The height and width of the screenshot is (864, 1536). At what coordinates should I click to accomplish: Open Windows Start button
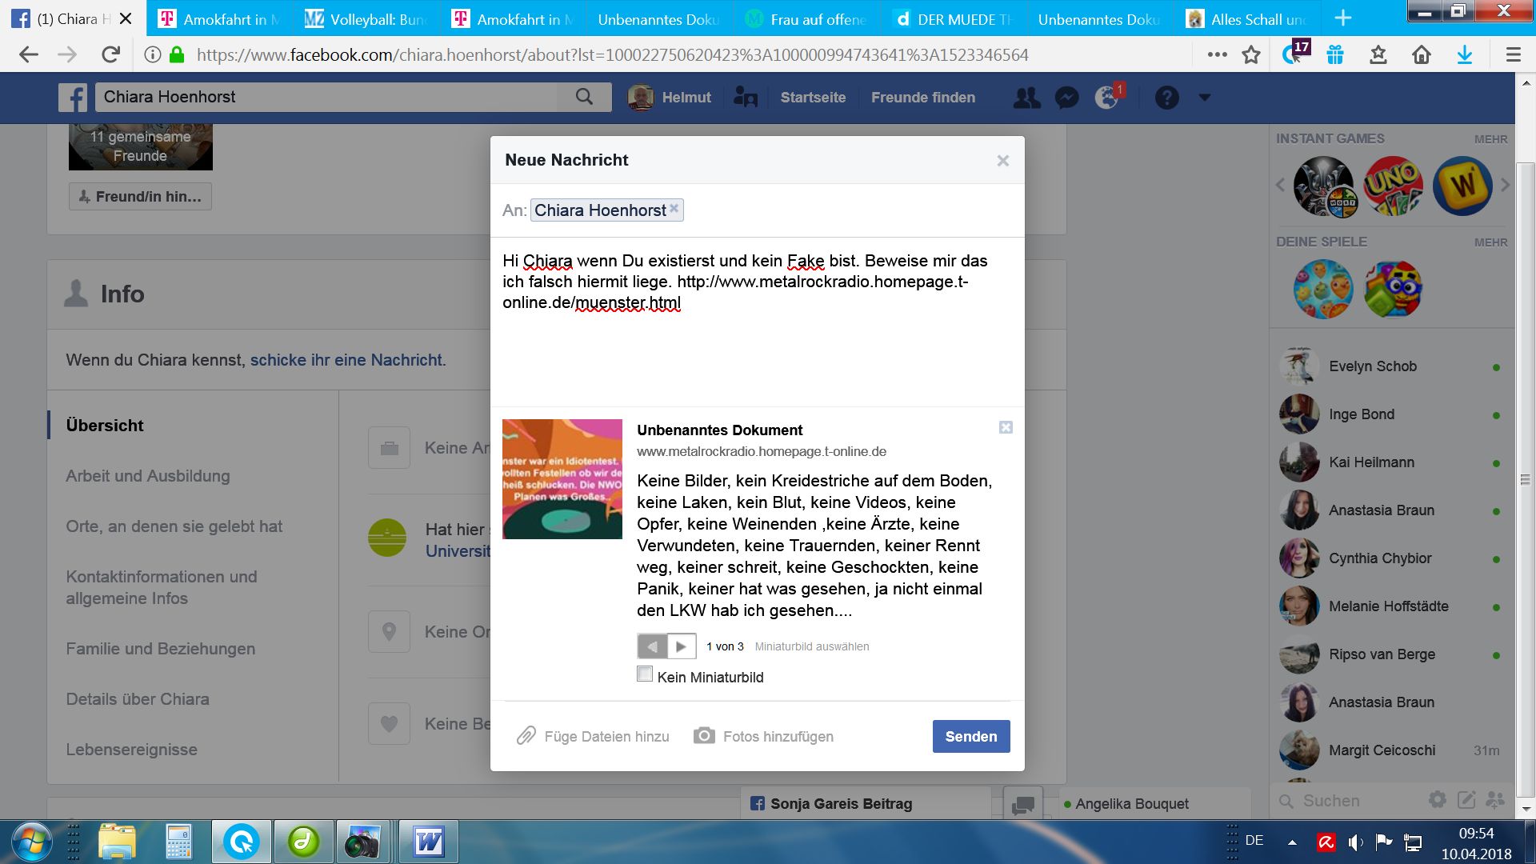click(x=30, y=842)
